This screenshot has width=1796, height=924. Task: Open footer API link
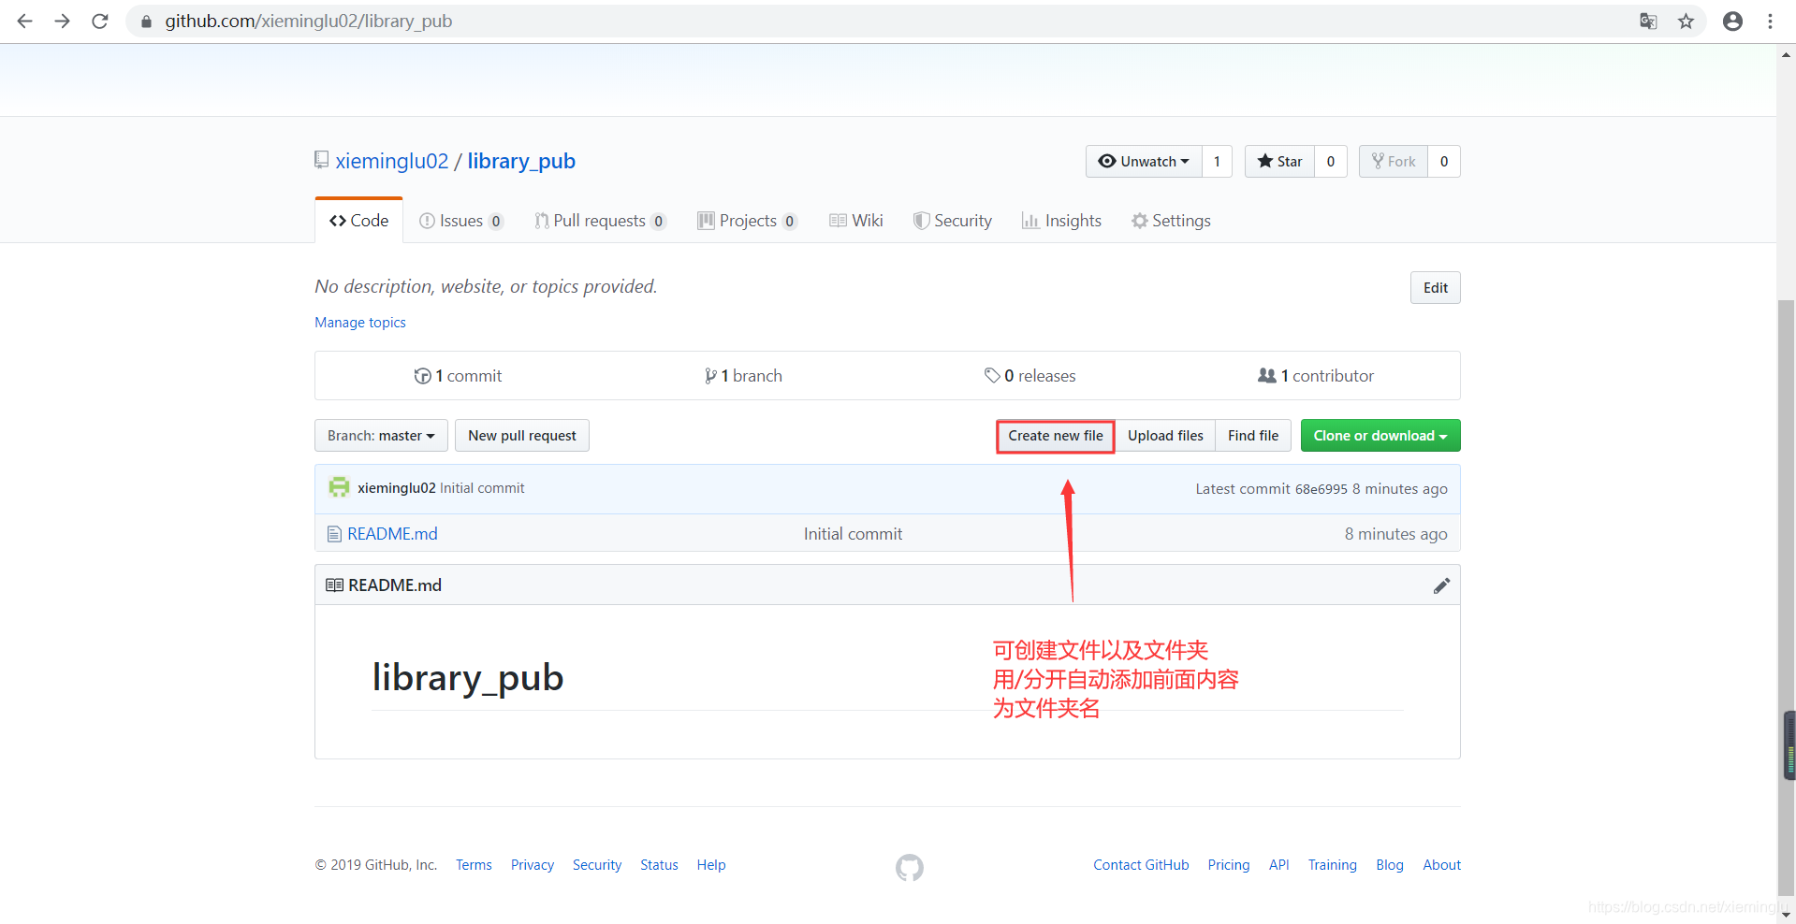point(1278,865)
